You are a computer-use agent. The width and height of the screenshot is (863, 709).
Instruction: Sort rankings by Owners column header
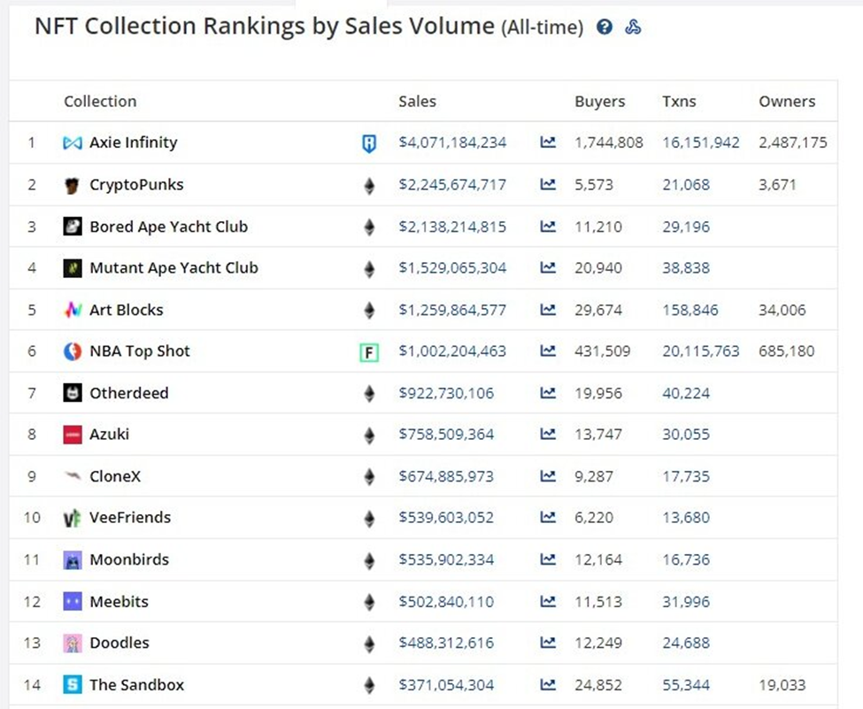(787, 101)
